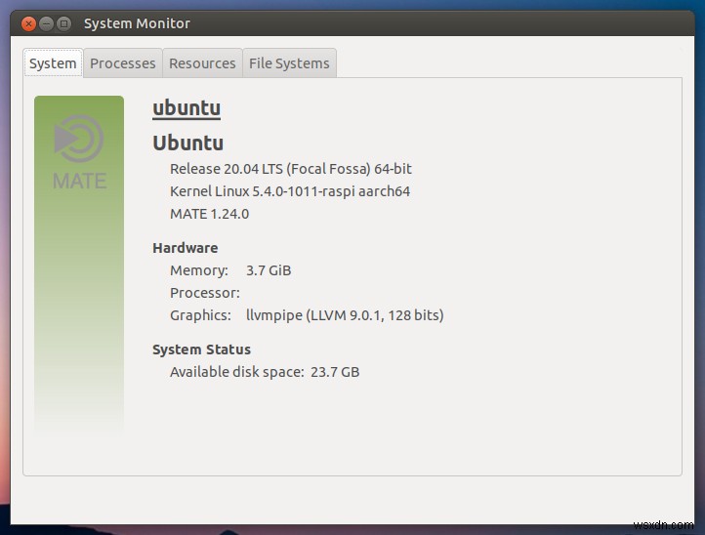This screenshot has width=705, height=535.
Task: Minimize the System Monitor window
Action: [46, 23]
